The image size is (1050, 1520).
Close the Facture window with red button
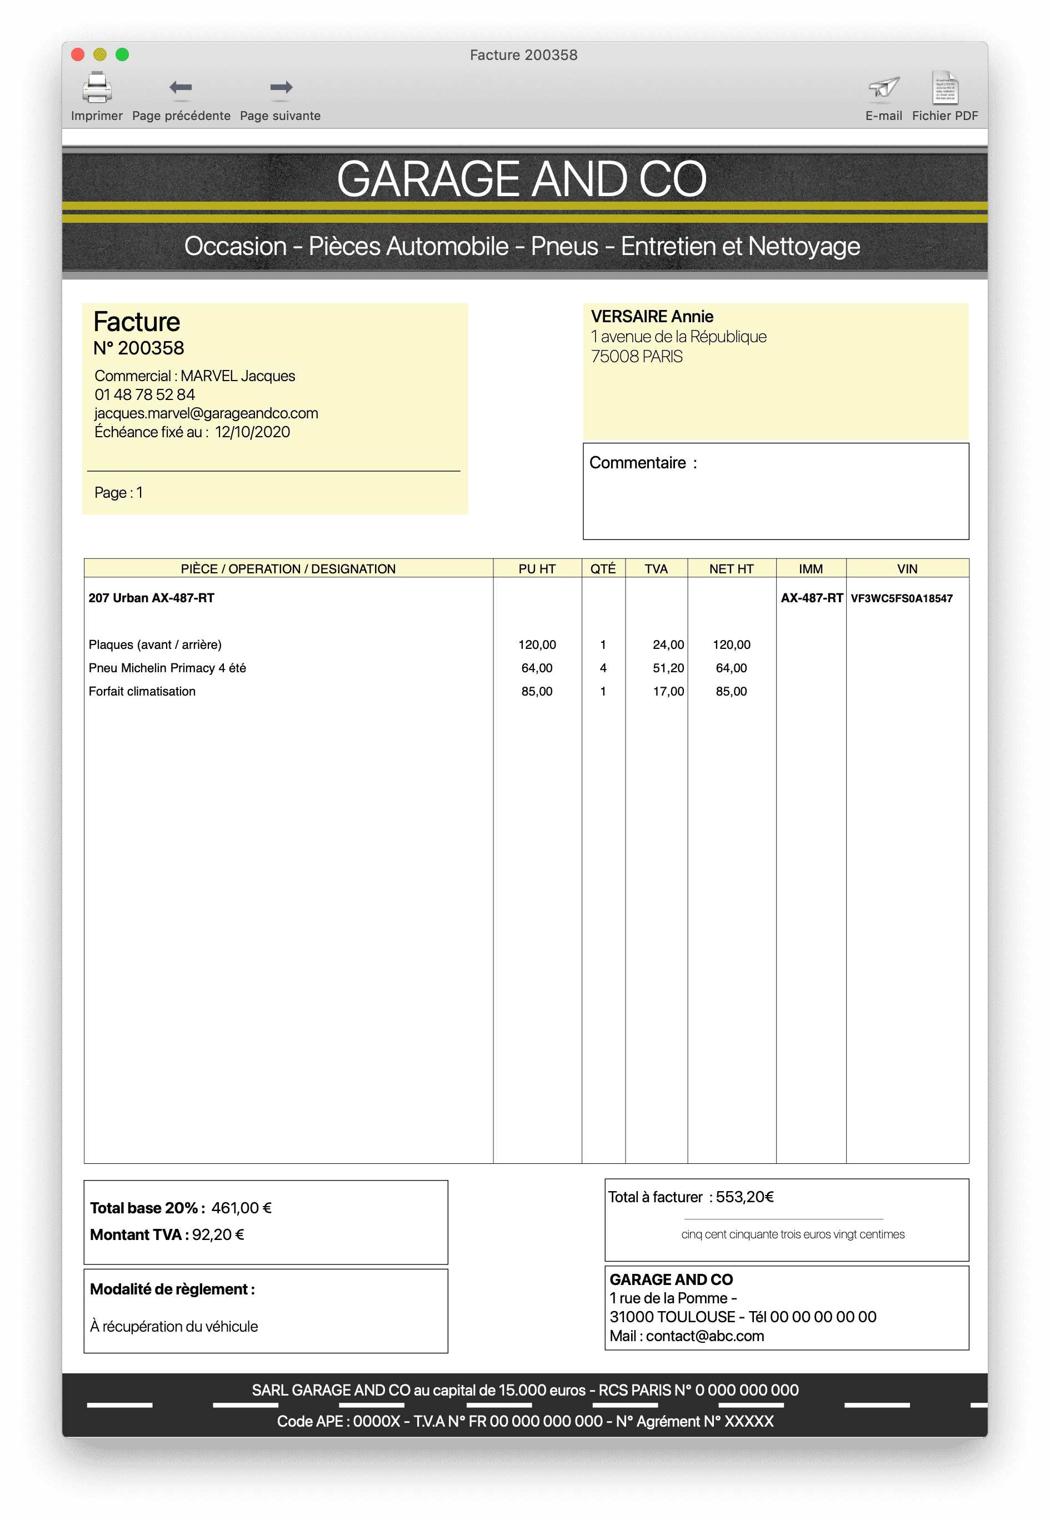[78, 54]
